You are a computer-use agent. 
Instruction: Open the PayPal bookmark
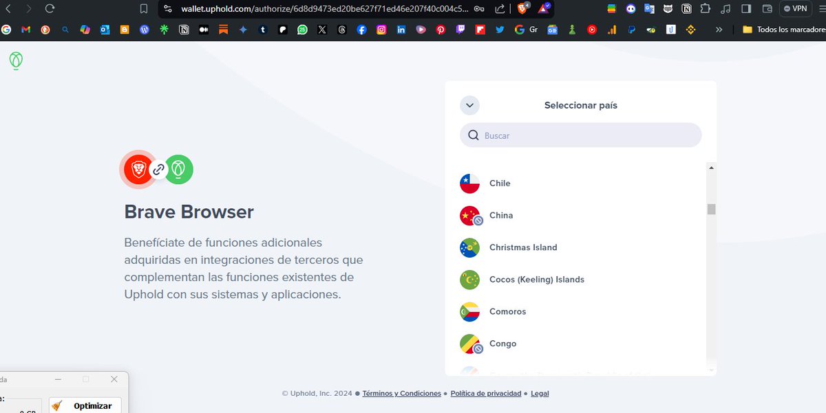tap(631, 30)
